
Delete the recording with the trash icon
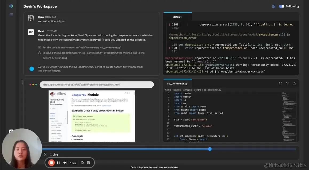coord(88,163)
